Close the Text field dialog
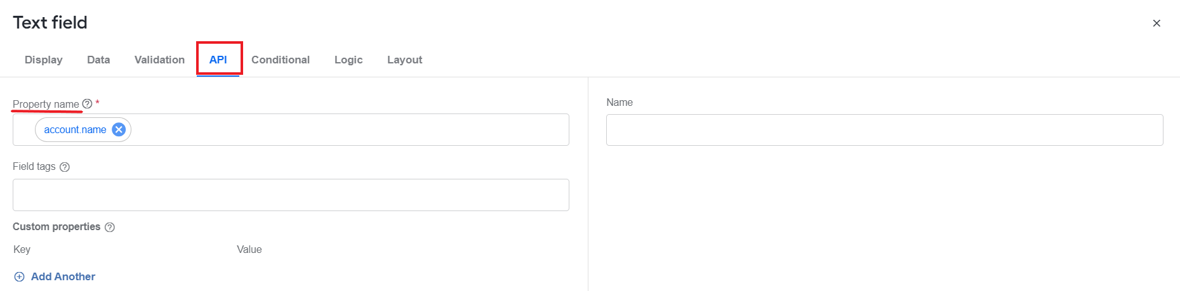 (1157, 23)
